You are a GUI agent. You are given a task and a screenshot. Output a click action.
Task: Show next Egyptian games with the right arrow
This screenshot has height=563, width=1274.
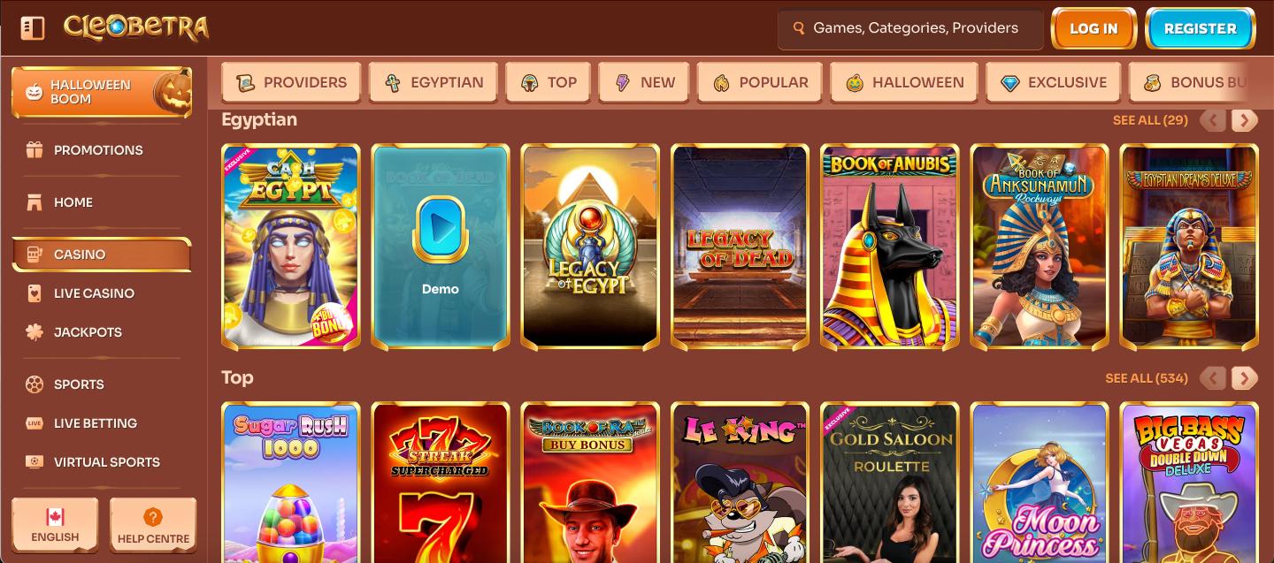(1244, 120)
